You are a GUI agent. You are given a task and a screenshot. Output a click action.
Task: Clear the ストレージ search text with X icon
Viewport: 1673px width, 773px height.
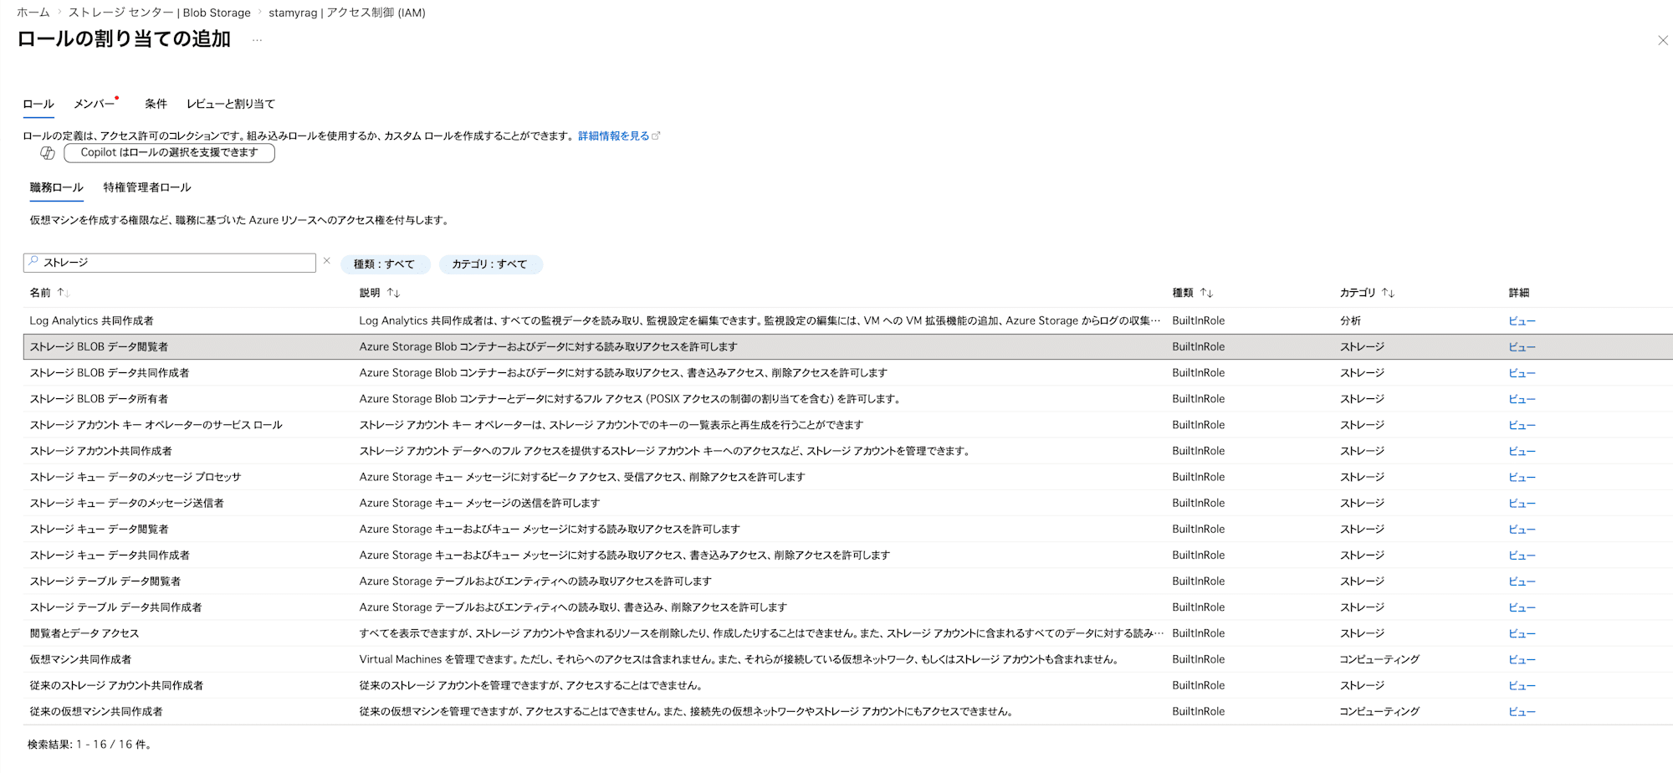point(327,261)
